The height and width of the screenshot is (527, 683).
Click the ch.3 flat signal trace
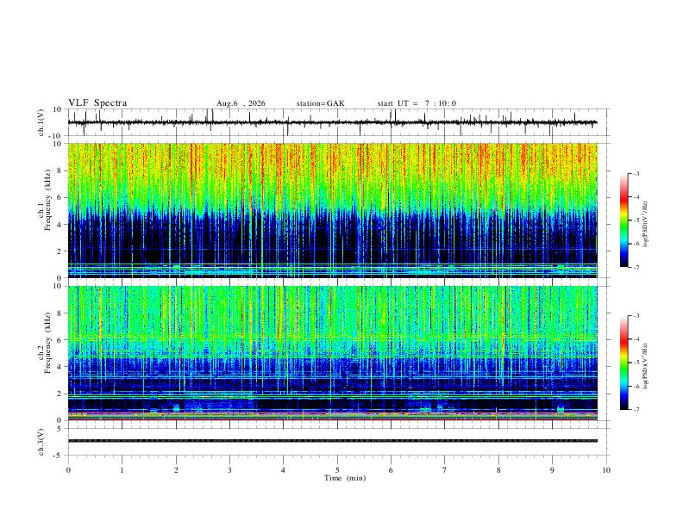pos(333,441)
